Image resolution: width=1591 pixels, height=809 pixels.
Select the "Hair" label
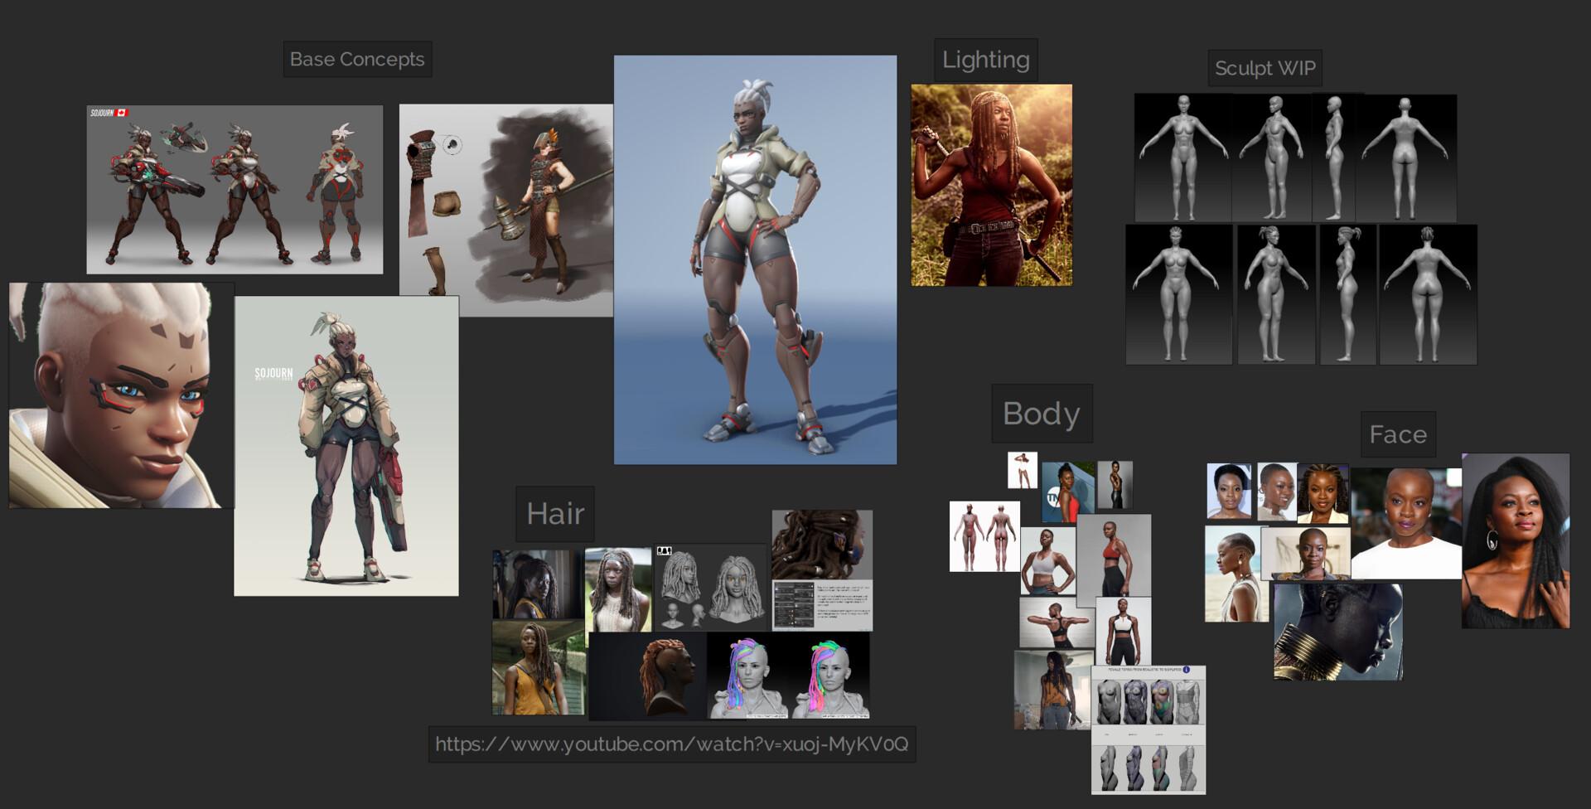coord(555,514)
